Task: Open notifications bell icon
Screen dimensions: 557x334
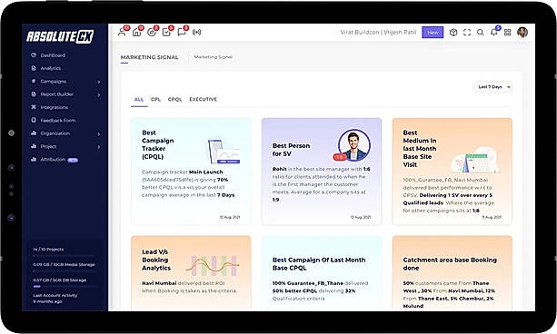Action: (493, 32)
